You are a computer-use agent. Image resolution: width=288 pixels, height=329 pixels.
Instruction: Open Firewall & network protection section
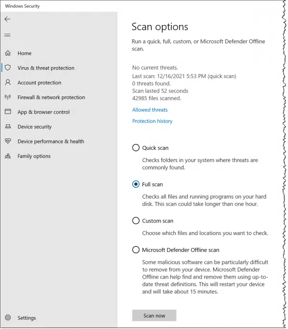(51, 97)
